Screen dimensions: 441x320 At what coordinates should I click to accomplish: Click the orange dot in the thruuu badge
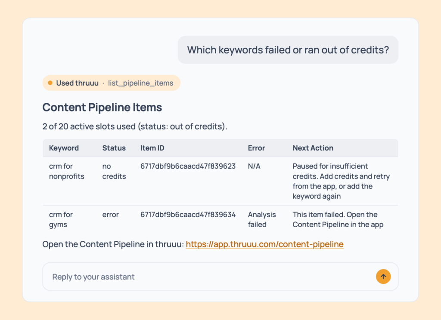tap(50, 83)
